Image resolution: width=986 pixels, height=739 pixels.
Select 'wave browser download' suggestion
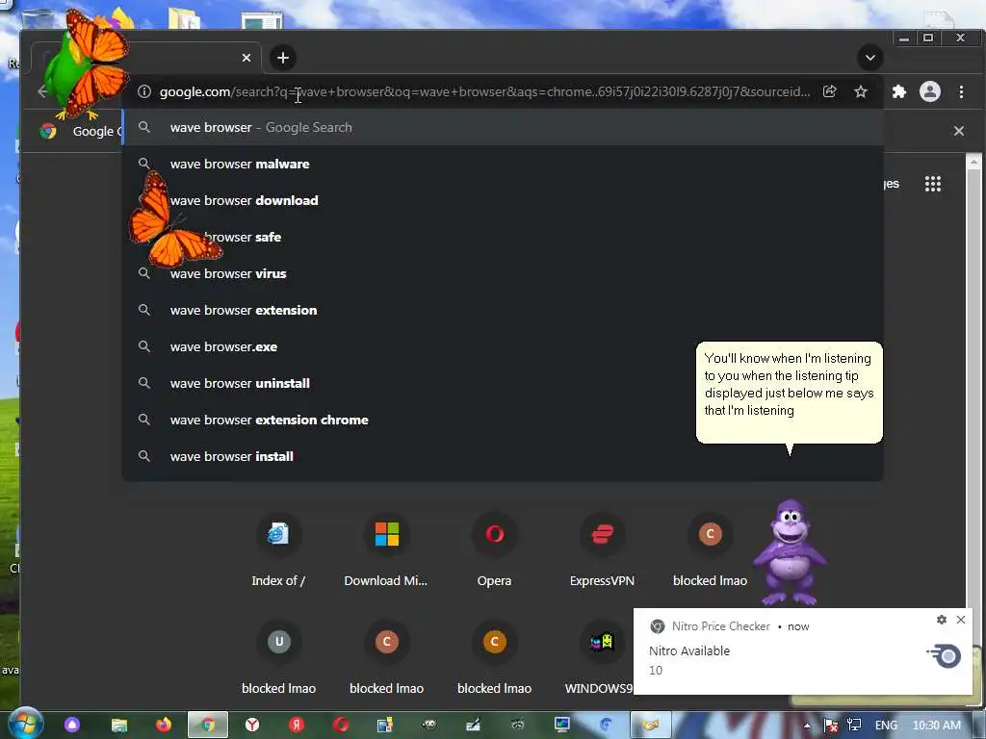coord(503,200)
